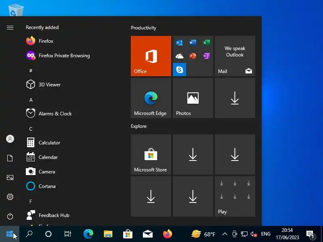Open the weather widget showing 68°F
323x242 pixels.
203,234
